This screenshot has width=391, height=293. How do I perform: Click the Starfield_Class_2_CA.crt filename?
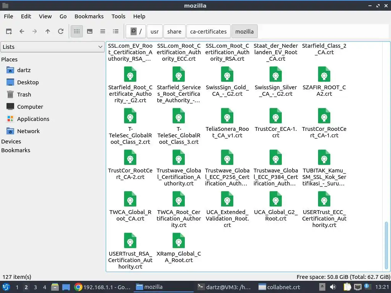click(324, 49)
